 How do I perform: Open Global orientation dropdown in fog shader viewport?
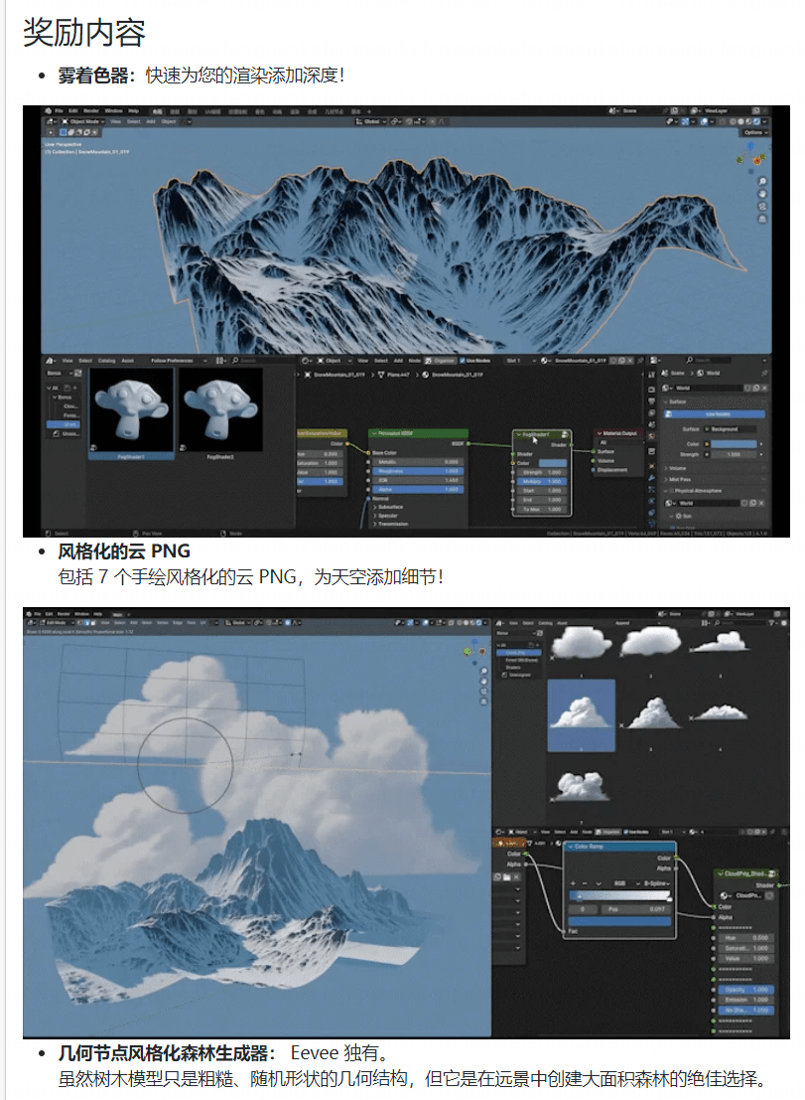[x=370, y=121]
